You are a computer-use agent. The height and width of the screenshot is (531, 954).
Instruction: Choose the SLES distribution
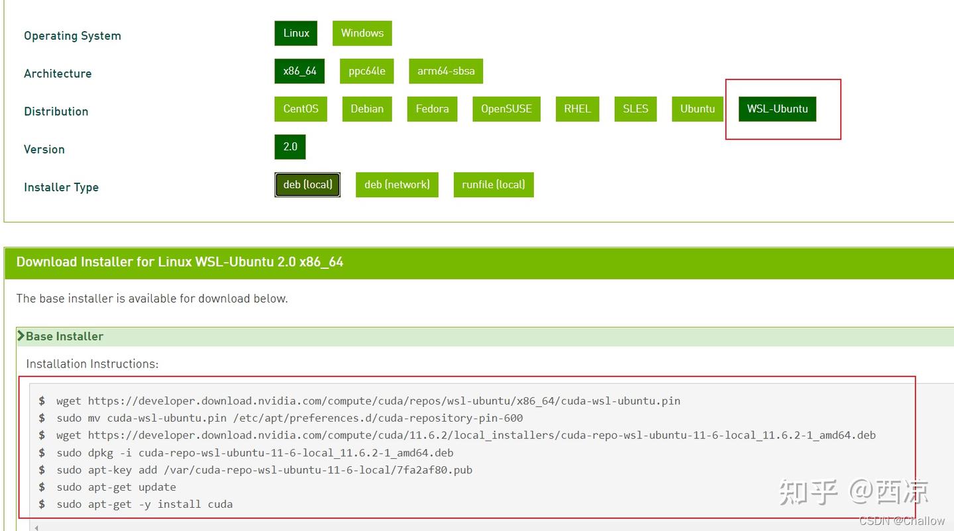pos(635,109)
